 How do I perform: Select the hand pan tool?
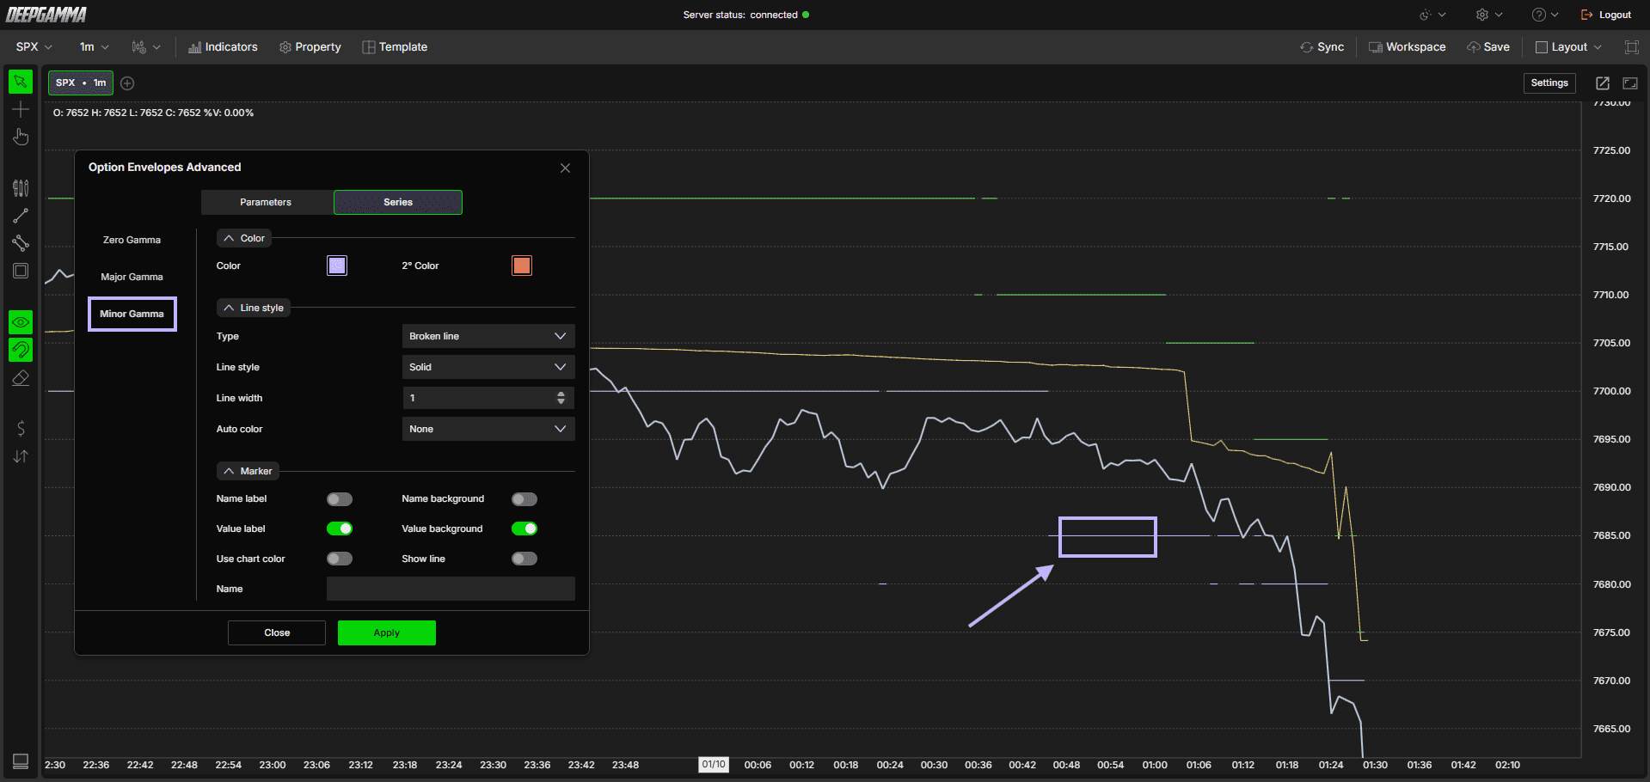point(21,137)
